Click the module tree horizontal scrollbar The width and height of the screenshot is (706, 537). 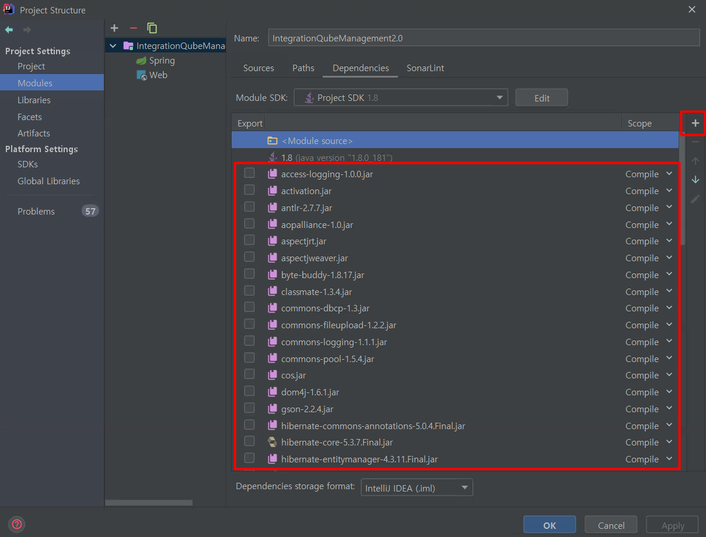click(x=149, y=503)
